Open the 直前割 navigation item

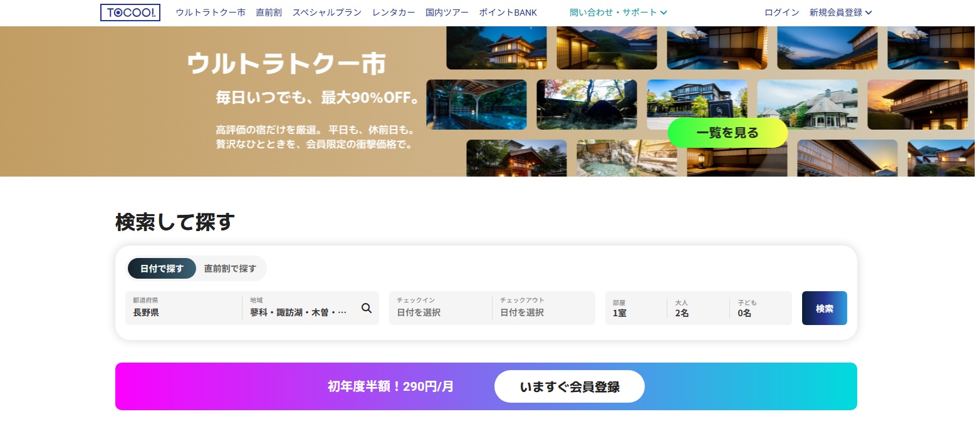pyautogui.click(x=269, y=13)
